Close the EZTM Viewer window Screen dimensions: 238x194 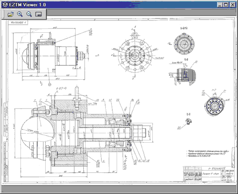233,5
